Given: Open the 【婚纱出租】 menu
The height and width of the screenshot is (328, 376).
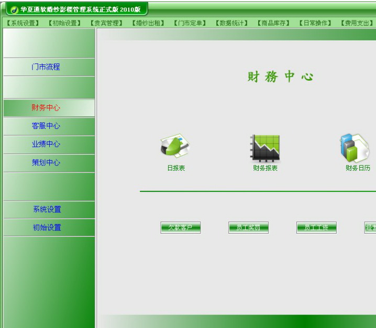Looking at the screenshot, I should pyautogui.click(x=148, y=23).
